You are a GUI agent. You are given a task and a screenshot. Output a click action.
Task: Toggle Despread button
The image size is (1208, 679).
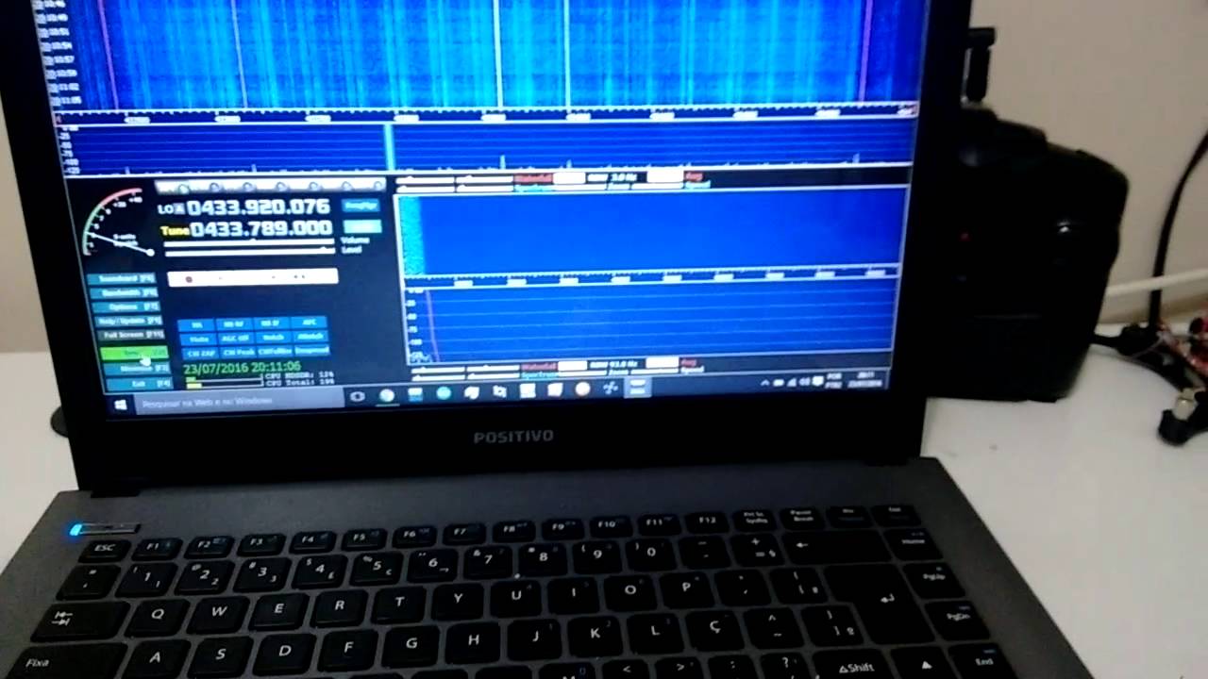coord(312,350)
